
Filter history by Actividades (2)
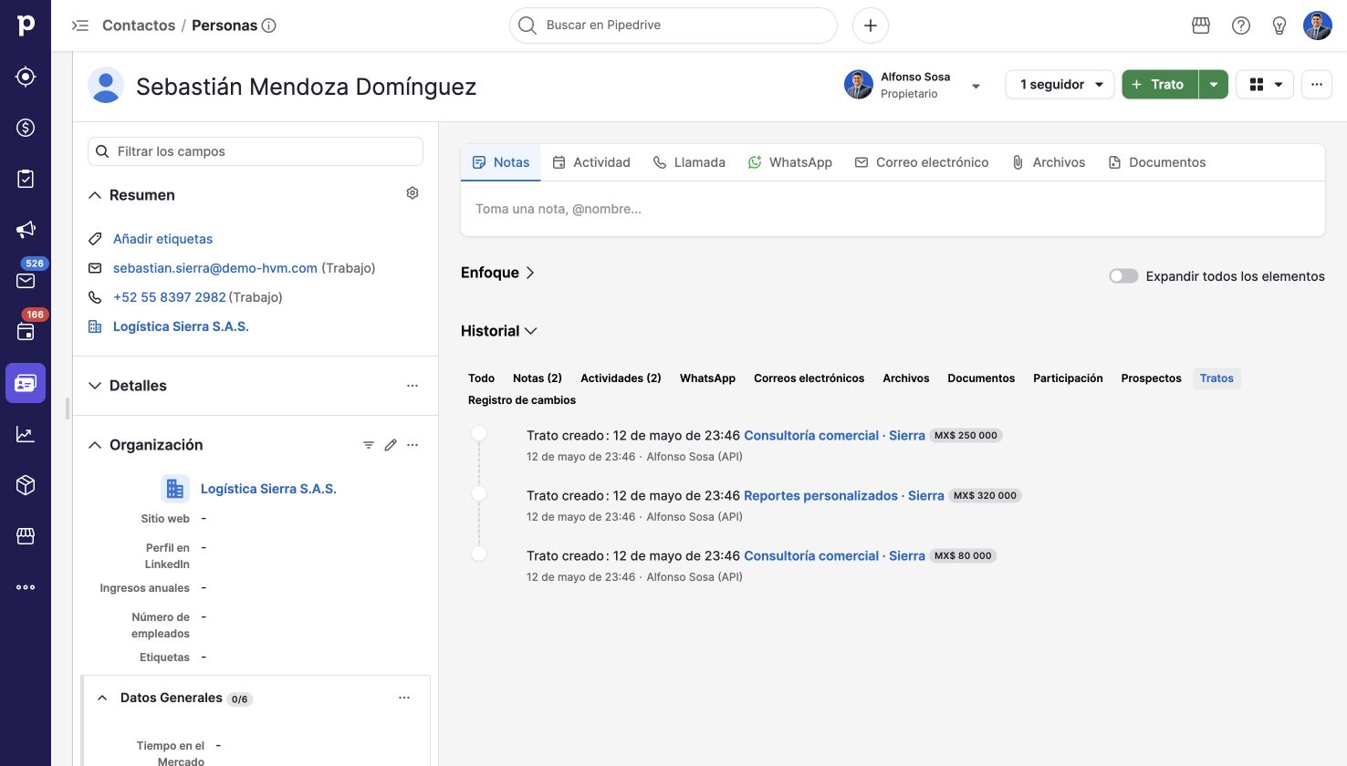click(621, 378)
